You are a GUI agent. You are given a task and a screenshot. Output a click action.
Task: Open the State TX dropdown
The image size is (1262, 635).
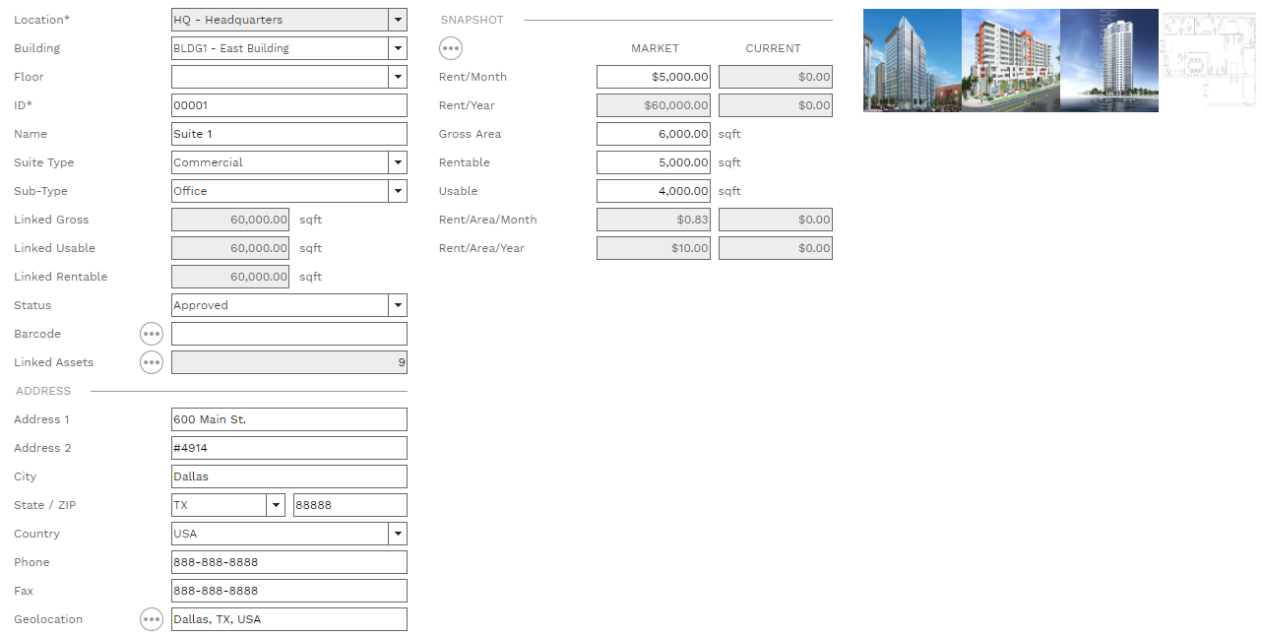[x=275, y=505]
